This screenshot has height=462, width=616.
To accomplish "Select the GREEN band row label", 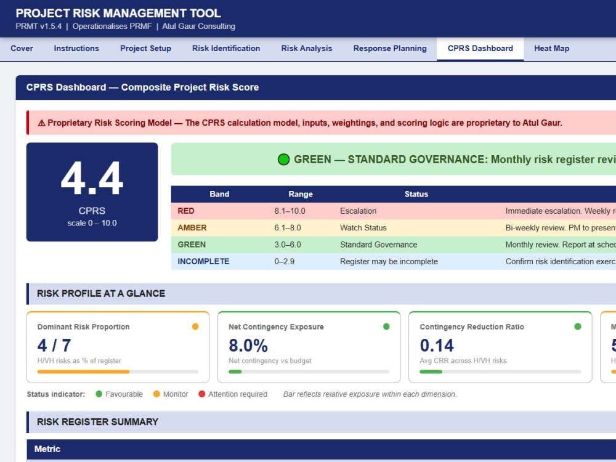I will 192,245.
